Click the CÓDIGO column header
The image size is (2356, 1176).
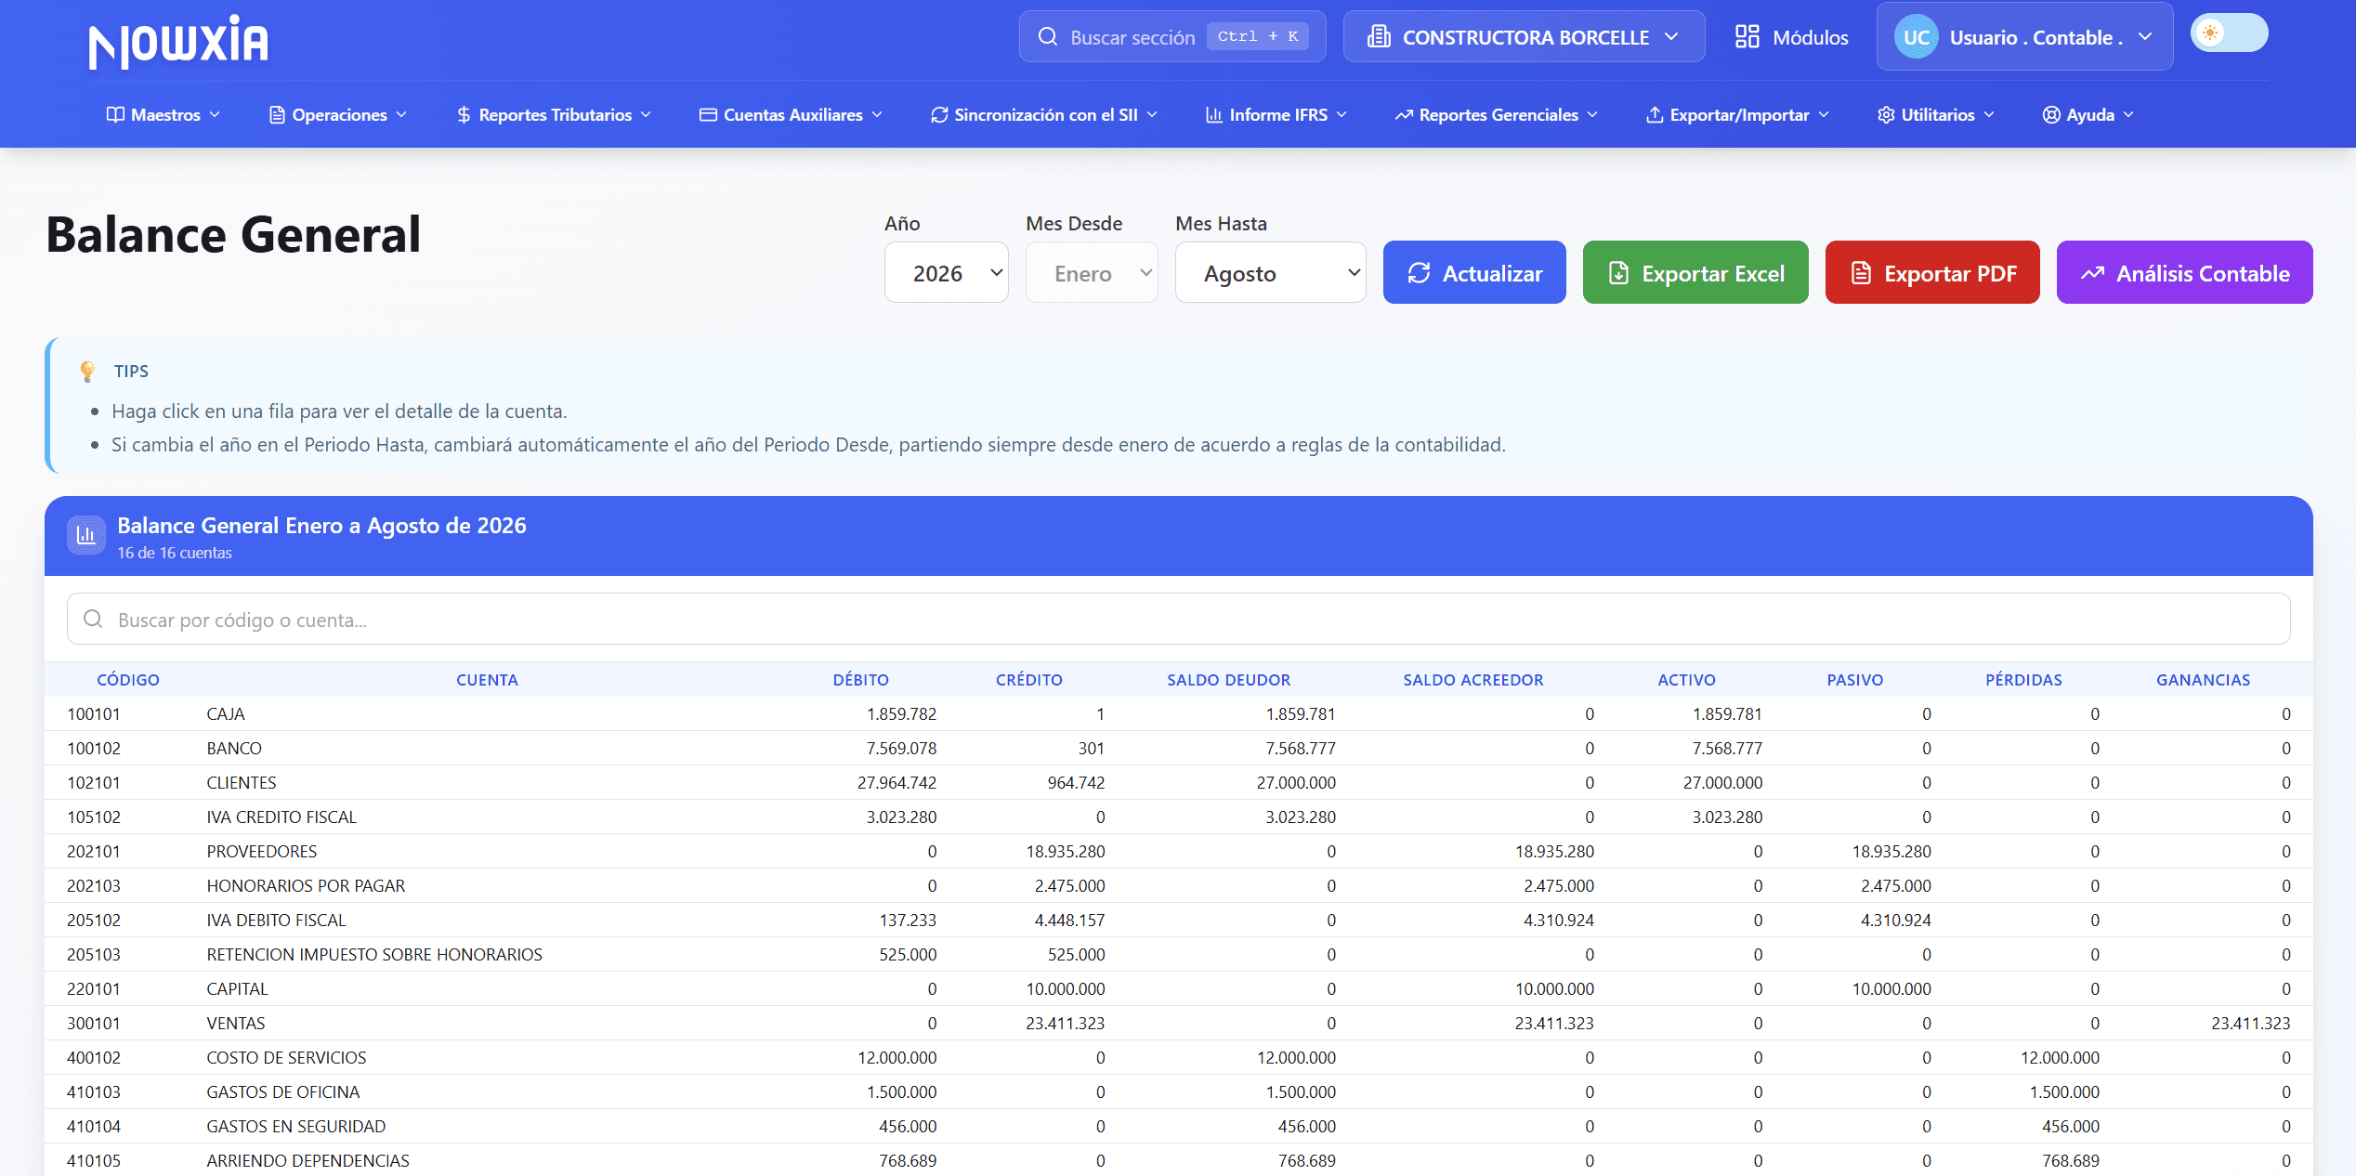coord(128,679)
